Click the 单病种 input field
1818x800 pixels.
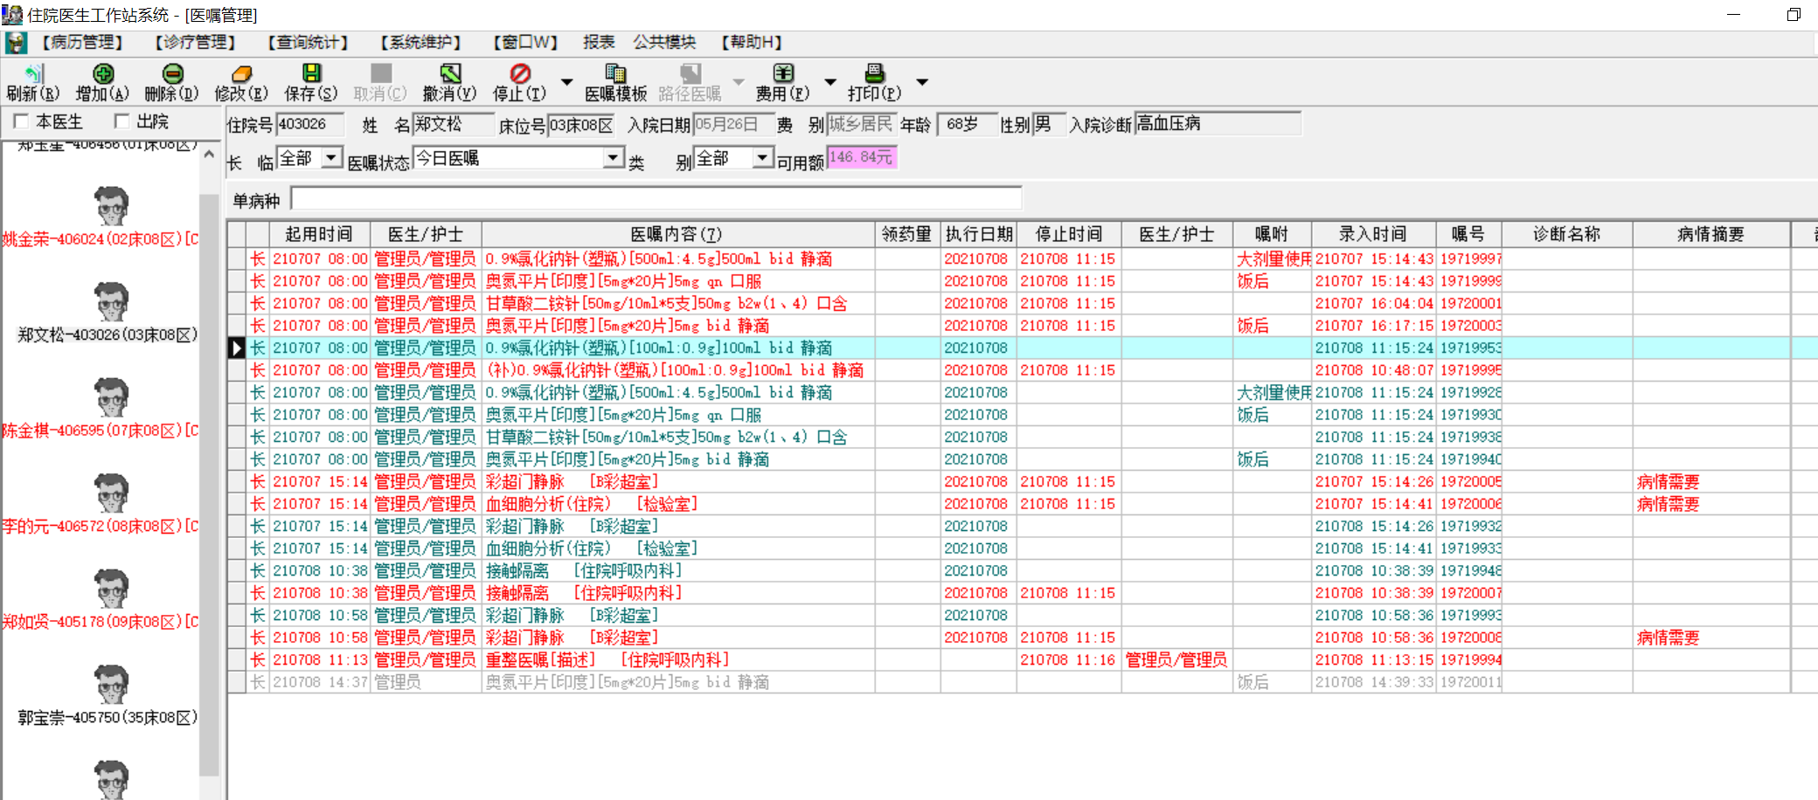pos(656,198)
